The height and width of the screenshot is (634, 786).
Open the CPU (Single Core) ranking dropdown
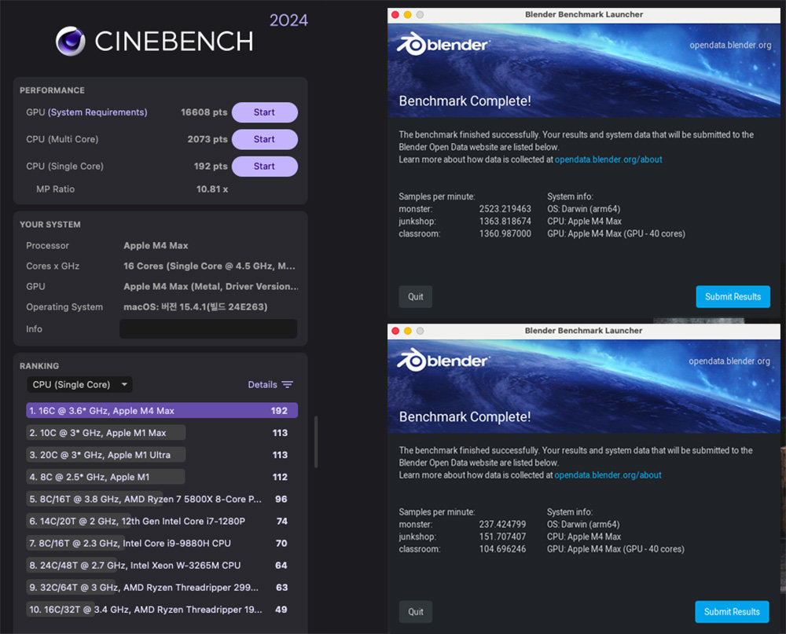click(x=79, y=385)
